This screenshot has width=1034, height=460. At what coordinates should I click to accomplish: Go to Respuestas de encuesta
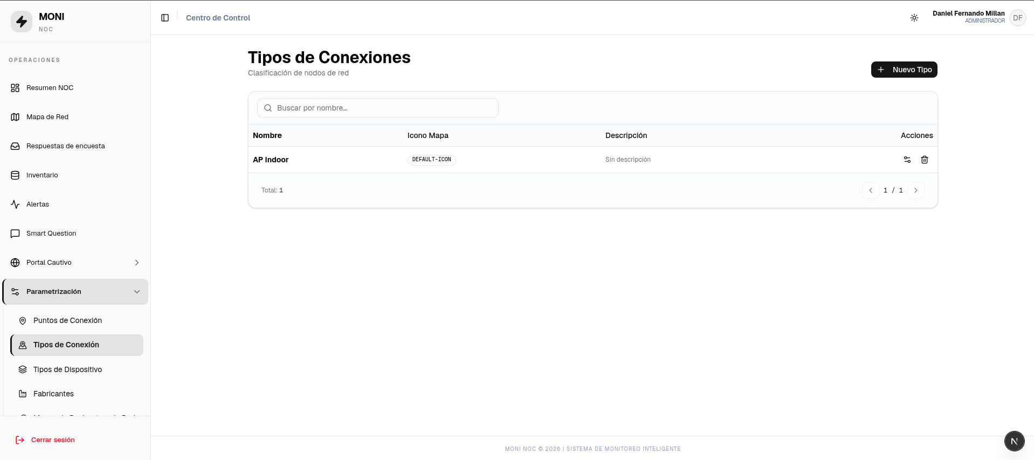[75, 146]
